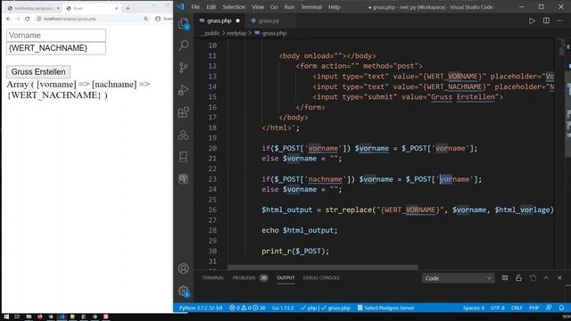Click the echo $html_output; line

pos(300,230)
